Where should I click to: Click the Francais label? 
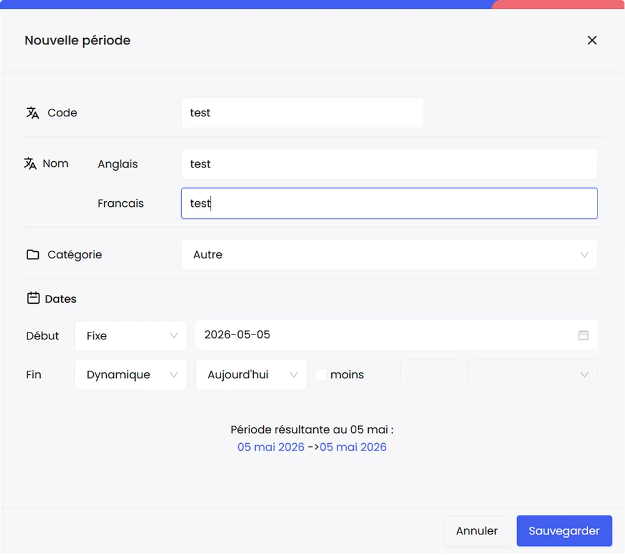point(121,204)
